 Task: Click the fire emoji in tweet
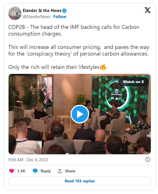pyautogui.click(x=103, y=67)
